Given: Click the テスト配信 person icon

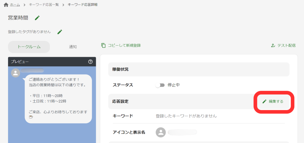Looking at the screenshot, I should 273,46.
